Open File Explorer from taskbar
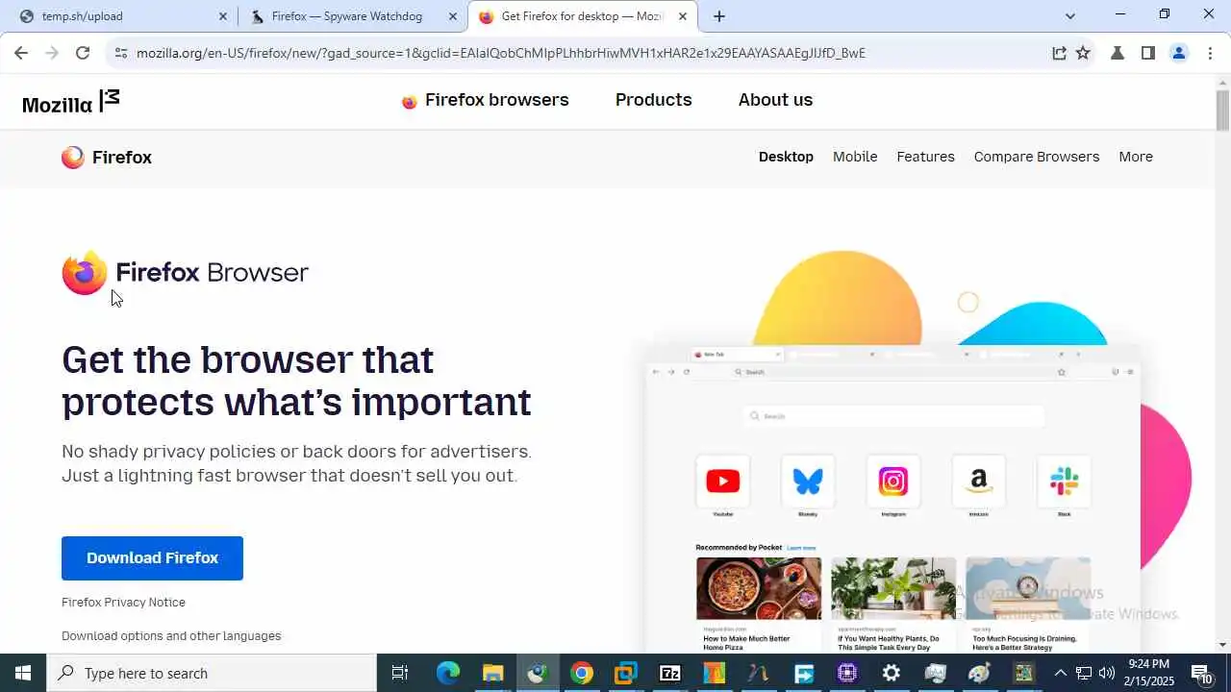Image resolution: width=1231 pixels, height=692 pixels. coord(492,673)
